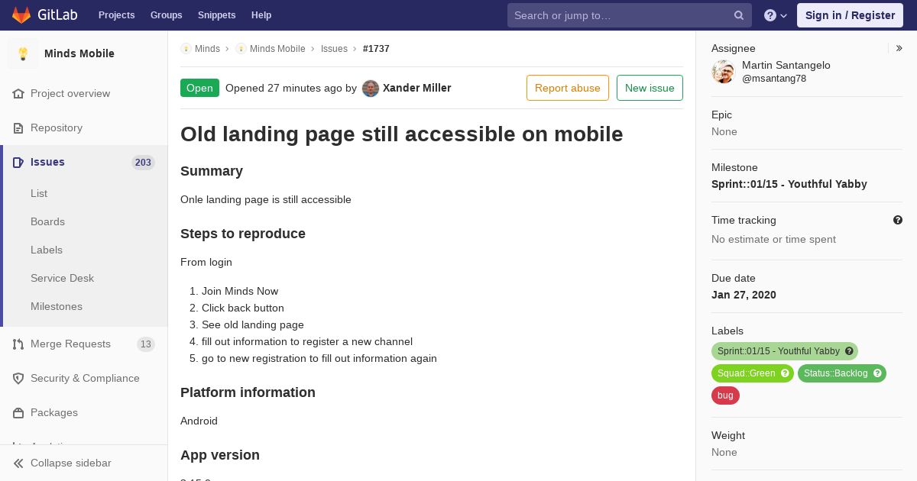Viewport: 917px width, 481px height.
Task: Click the New issue button
Action: 650,88
